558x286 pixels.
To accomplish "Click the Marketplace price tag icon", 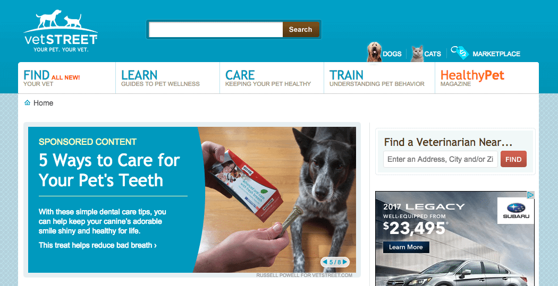I will (460, 52).
